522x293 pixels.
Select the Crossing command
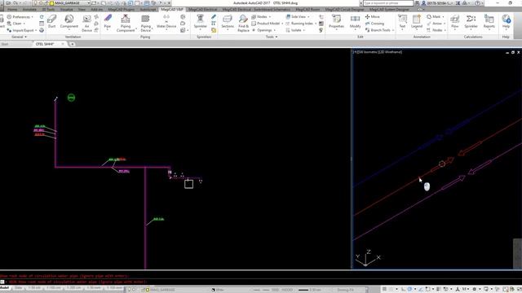pos(374,24)
